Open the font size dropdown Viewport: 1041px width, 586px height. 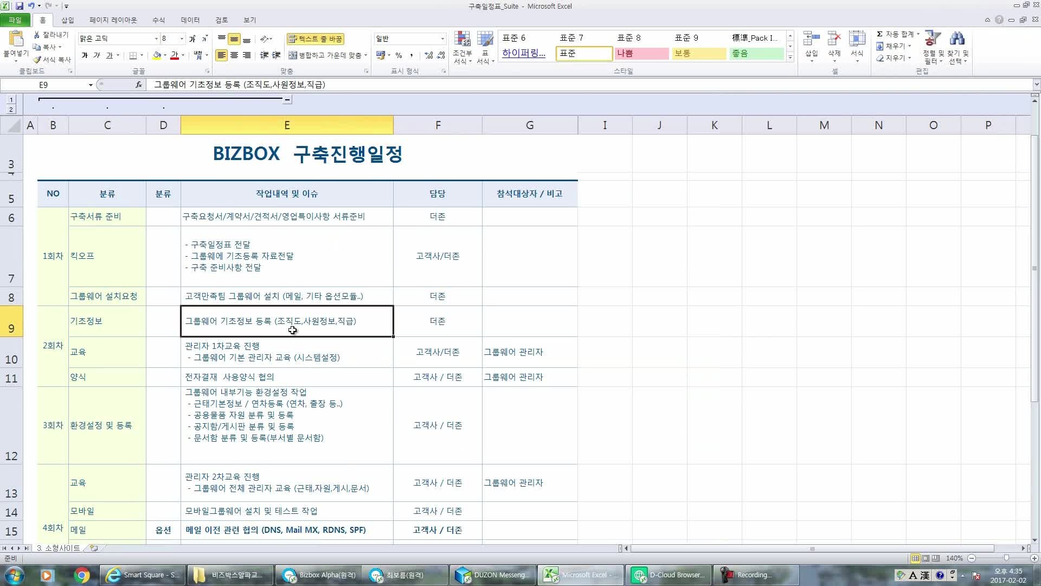pos(182,39)
